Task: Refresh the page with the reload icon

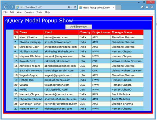Action: pyautogui.click(x=75, y=7)
